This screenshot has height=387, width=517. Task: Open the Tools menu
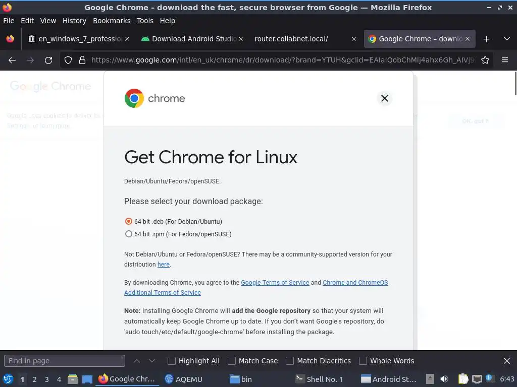[x=145, y=21]
